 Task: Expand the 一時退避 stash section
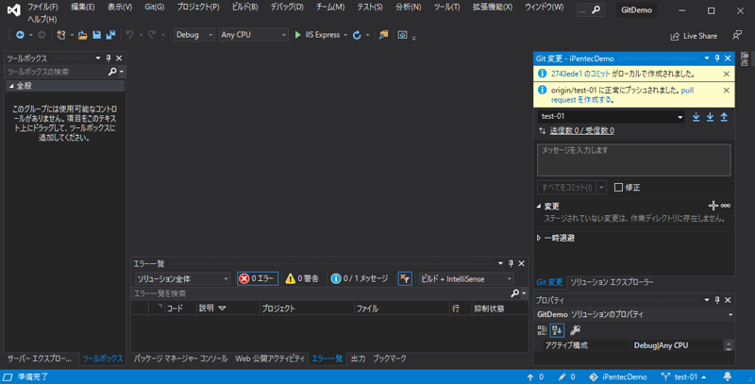(x=539, y=238)
